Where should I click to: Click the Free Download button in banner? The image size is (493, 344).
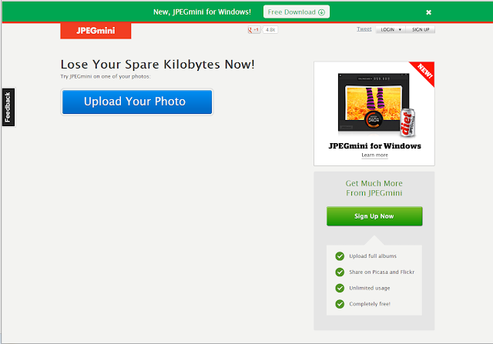tap(296, 12)
